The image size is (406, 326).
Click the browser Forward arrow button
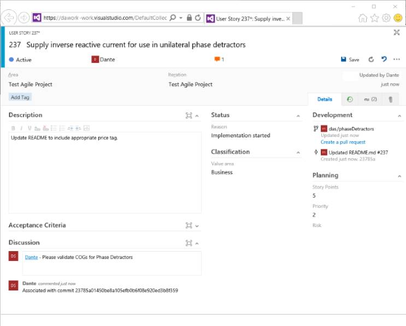[x=24, y=18]
